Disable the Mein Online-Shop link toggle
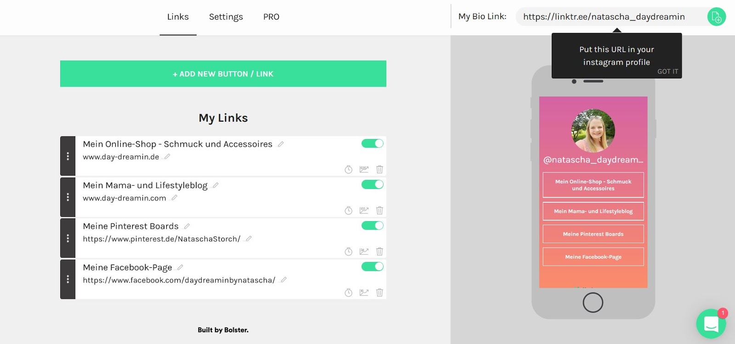 coord(372,144)
